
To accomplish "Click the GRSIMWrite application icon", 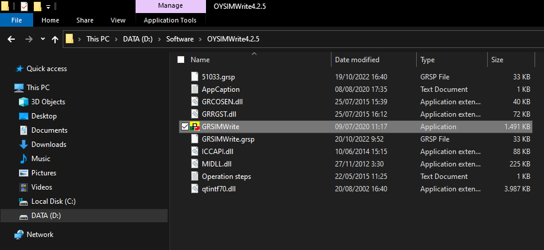I will point(195,127).
